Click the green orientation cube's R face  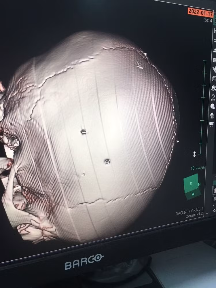click(x=191, y=183)
